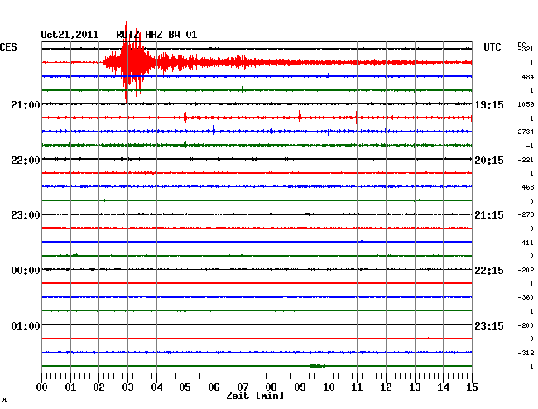The image size is (538, 409).
Task: Click minute tick label "01" on axis
Action: click(70, 387)
